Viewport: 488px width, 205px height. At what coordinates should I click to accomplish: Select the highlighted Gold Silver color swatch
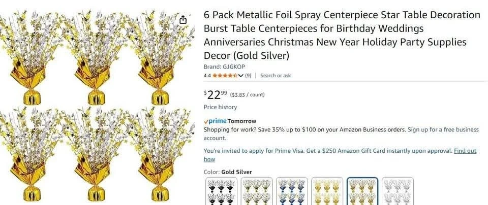coord(362,191)
